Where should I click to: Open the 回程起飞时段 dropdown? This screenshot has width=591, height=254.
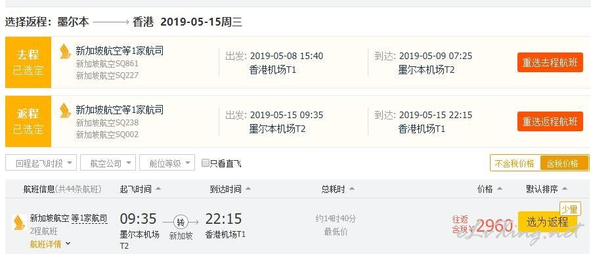41,163
